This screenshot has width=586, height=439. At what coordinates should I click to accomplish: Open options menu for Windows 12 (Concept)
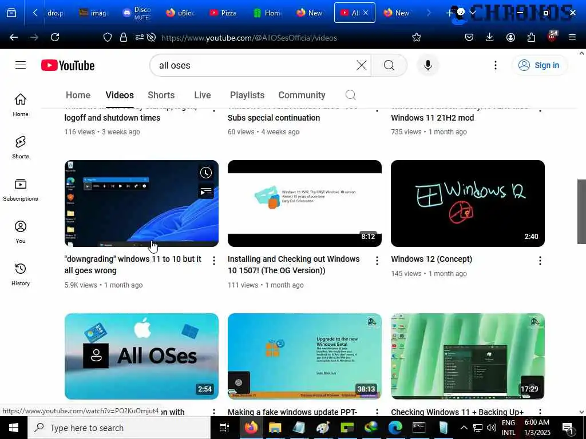(540, 261)
